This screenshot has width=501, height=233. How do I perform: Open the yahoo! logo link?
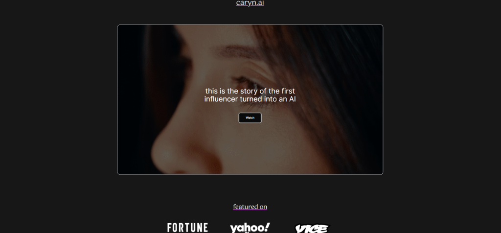coord(250,228)
